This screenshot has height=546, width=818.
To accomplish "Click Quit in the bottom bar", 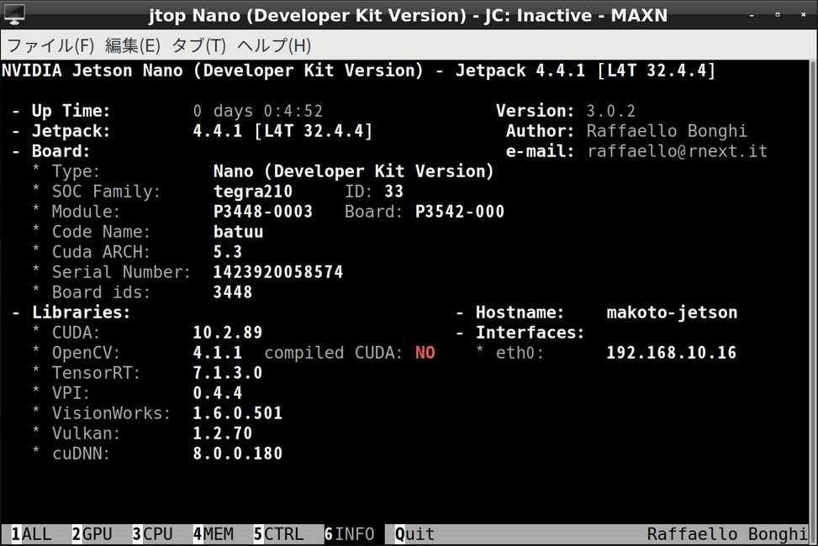I will click(414, 534).
